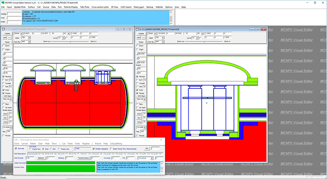This screenshot has height=179, width=327.
Task: Click plot window 1 title bar document icon
Action: (x=4, y=29)
